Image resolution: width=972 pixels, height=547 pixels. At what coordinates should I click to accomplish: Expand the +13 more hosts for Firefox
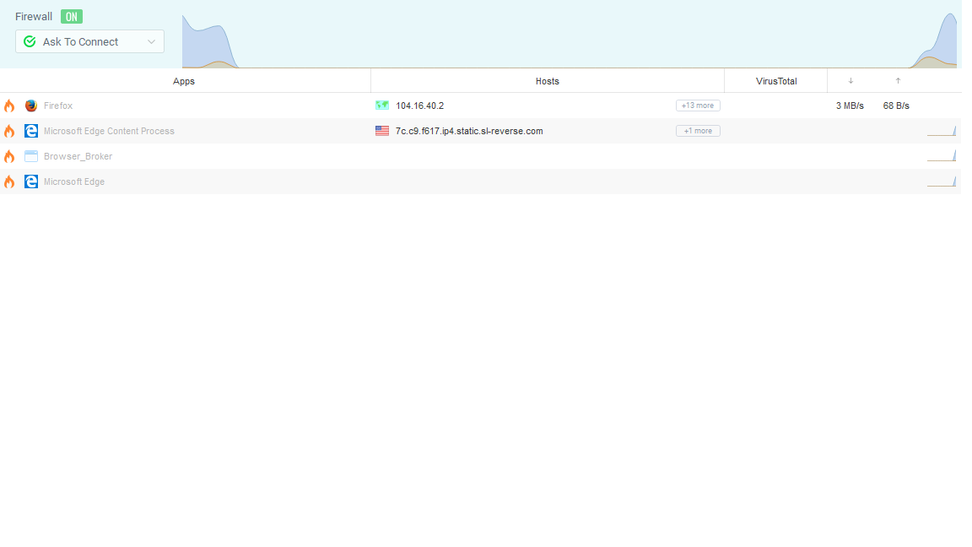pyautogui.click(x=698, y=106)
